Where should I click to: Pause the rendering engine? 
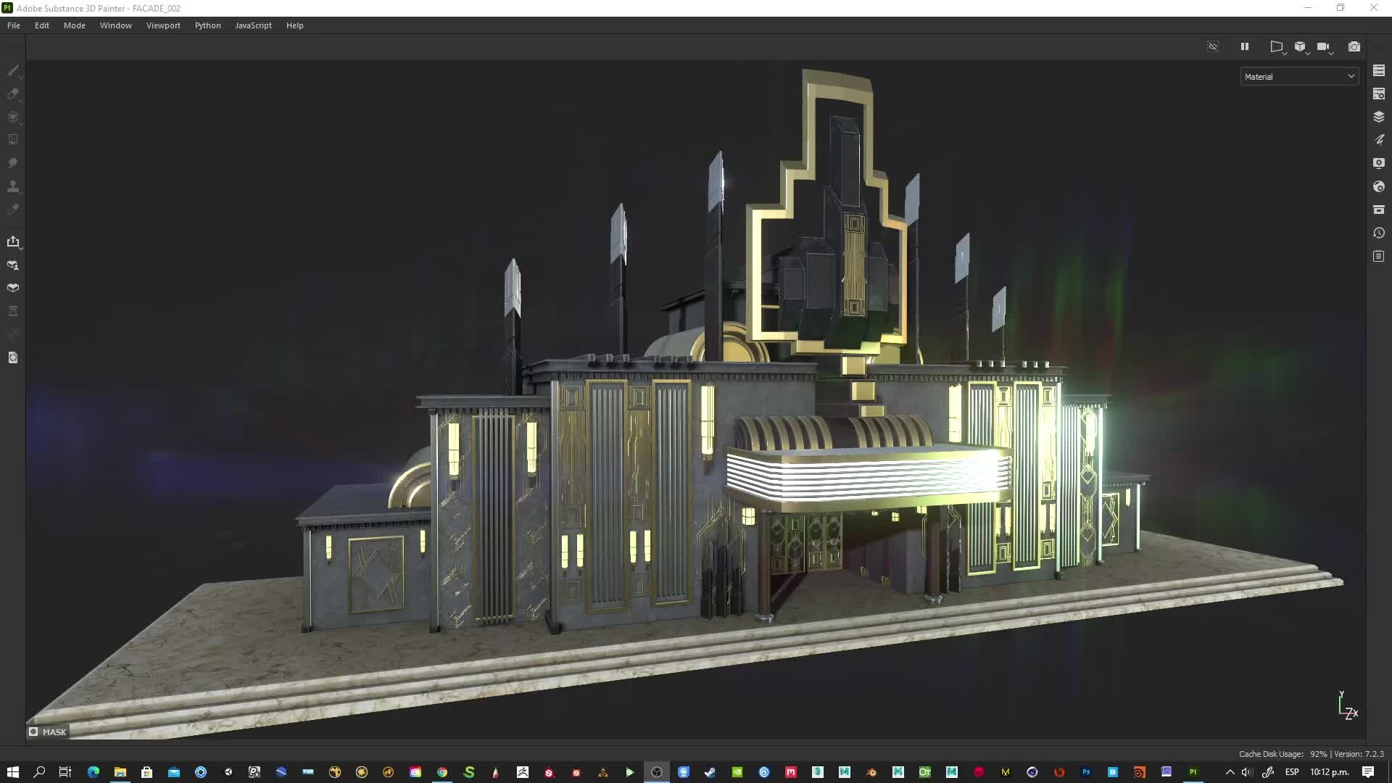coord(1245,46)
